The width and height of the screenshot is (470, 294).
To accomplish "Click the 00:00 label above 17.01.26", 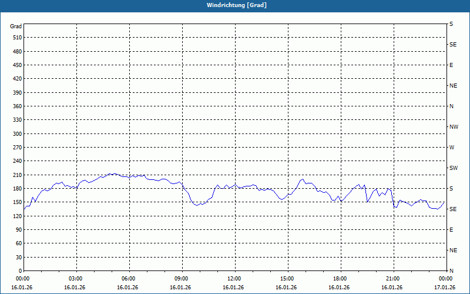I will [446, 279].
